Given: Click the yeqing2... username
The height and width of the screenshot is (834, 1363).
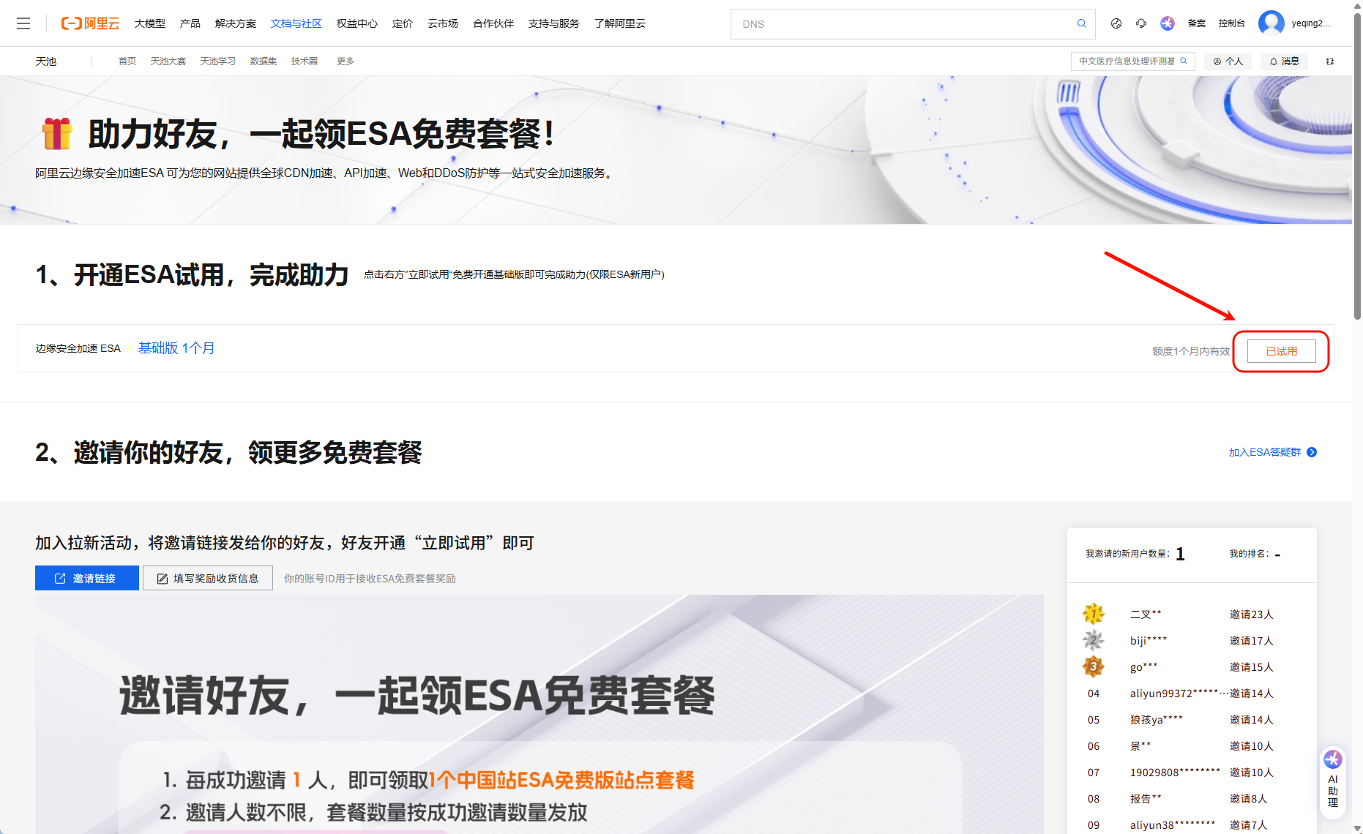Looking at the screenshot, I should [x=1311, y=23].
